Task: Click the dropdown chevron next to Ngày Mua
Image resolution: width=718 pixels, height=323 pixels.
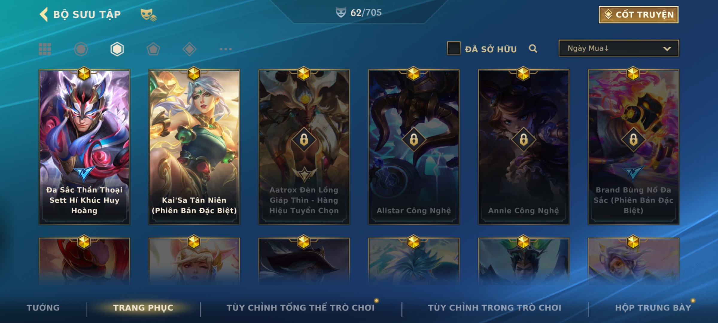Action: [667, 49]
